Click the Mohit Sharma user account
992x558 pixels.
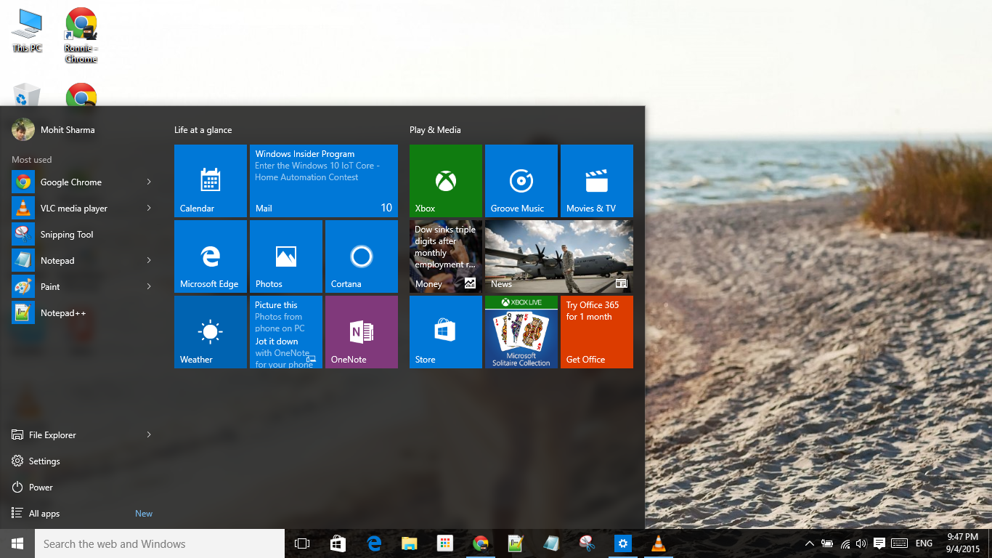(x=54, y=130)
